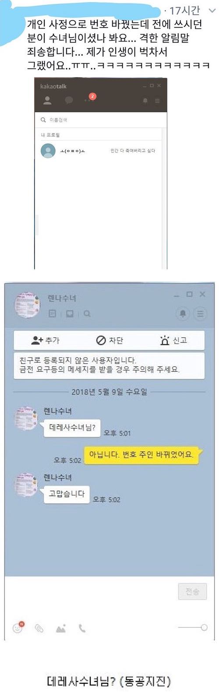Open the chat room menu button
Image resolution: width=219 pixels, height=692 pixels.
coord(200,313)
